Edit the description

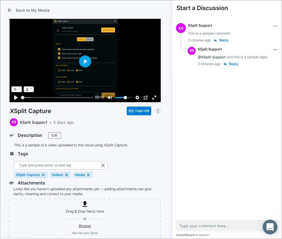(54, 135)
